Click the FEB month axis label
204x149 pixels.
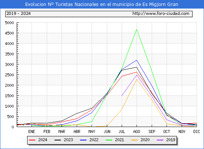(47, 131)
